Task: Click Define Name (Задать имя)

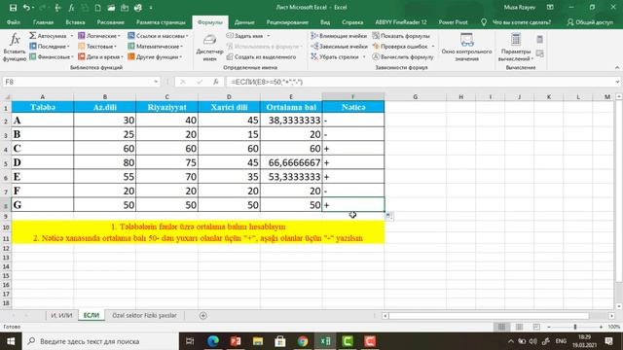Action: (x=244, y=36)
